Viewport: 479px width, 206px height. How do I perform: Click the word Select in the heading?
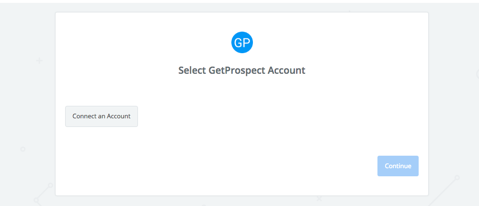tap(192, 70)
